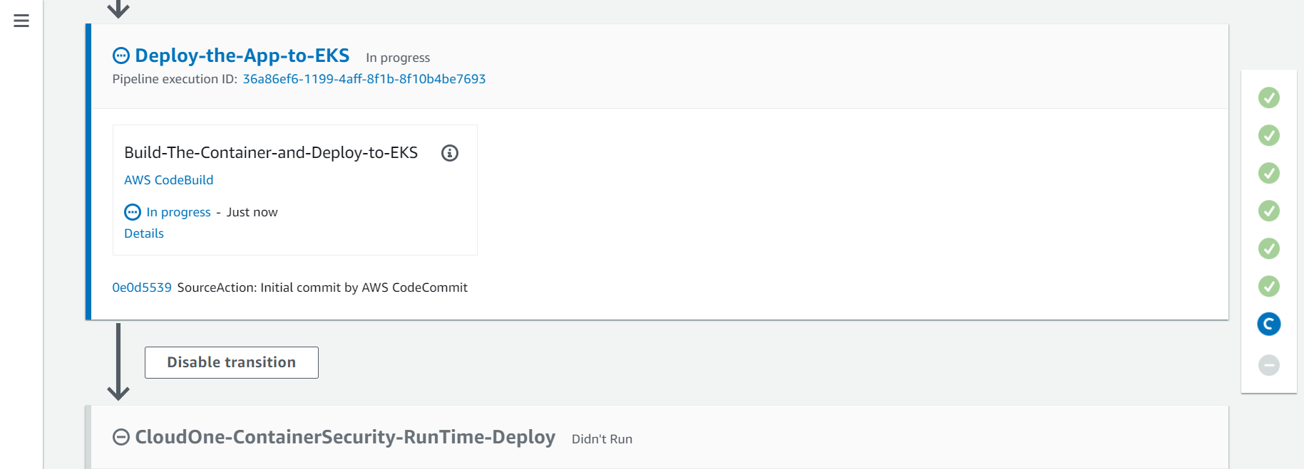This screenshot has height=469, width=1304.
Task: Jump to the grey didn't-run stage indicator
Action: click(1268, 365)
